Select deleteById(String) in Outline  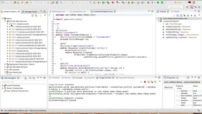[x=178, y=29]
